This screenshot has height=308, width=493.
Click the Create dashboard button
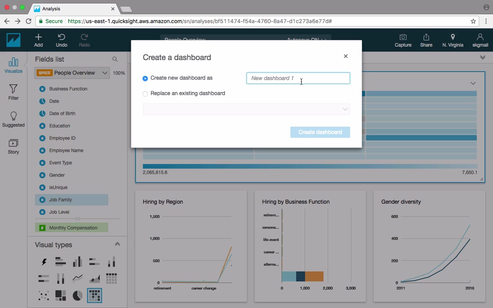[320, 132]
